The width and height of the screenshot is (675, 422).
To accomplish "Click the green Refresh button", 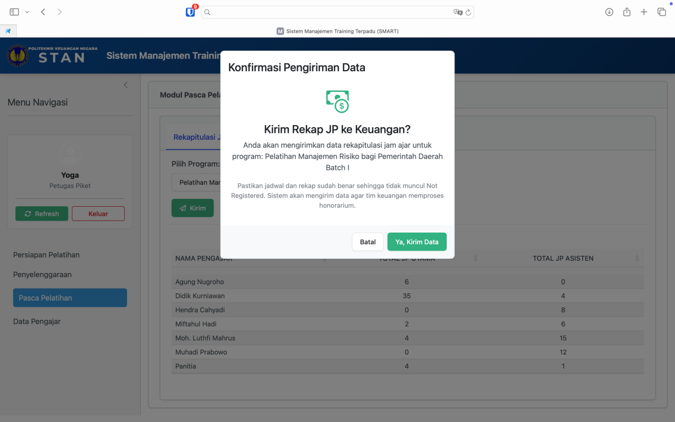I will coord(42,214).
